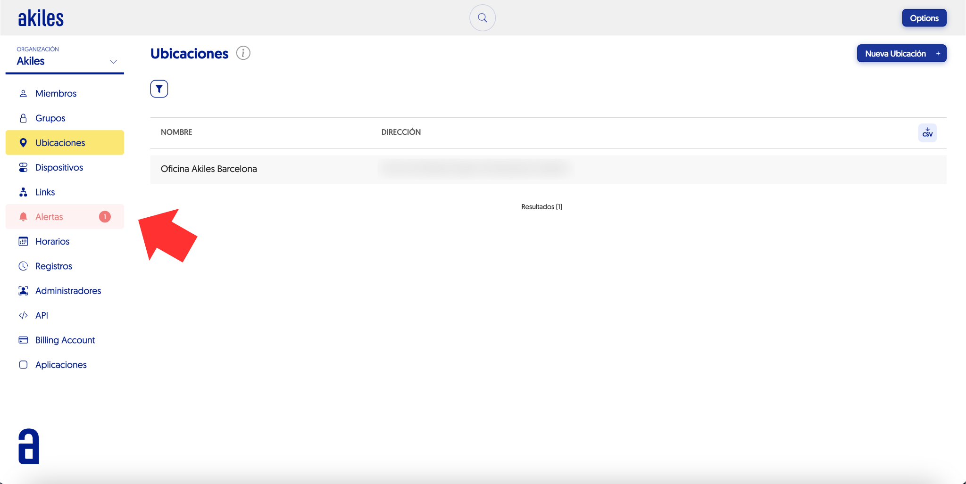Select Dispositivos in the sidebar
This screenshot has height=484, width=966.
pyautogui.click(x=59, y=168)
